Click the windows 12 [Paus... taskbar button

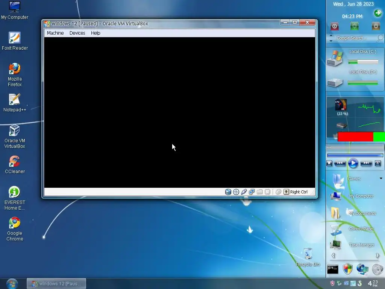click(x=56, y=283)
